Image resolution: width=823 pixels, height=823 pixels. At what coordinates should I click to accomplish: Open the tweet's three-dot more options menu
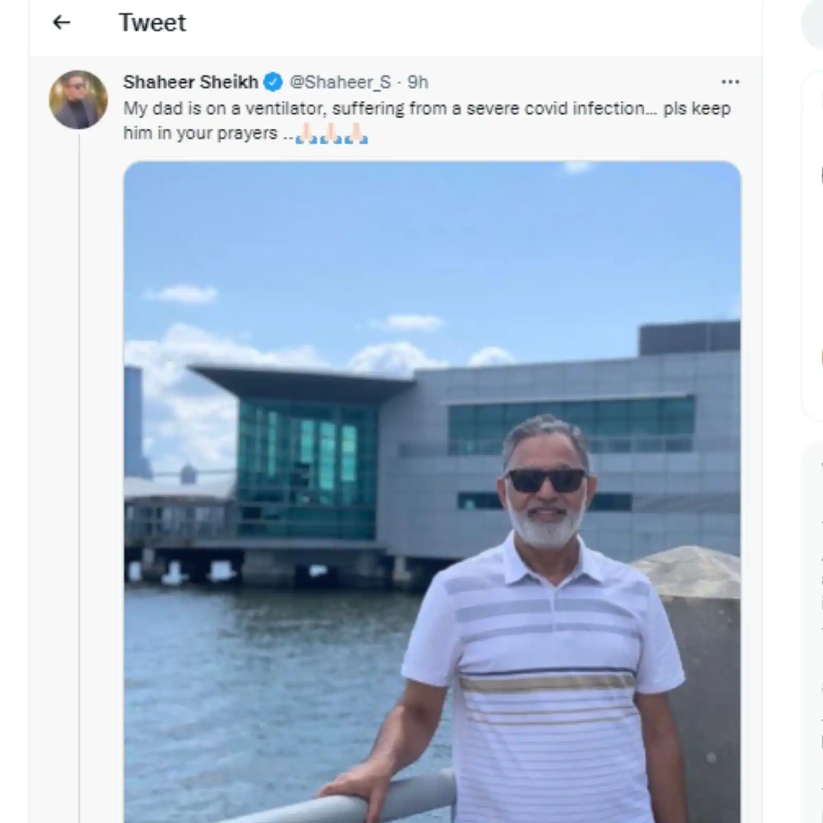[x=730, y=82]
